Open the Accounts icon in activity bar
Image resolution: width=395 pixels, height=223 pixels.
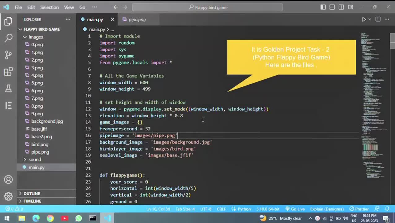pos(8,180)
